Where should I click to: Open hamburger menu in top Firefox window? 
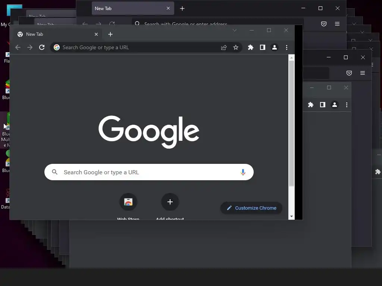pyautogui.click(x=337, y=24)
